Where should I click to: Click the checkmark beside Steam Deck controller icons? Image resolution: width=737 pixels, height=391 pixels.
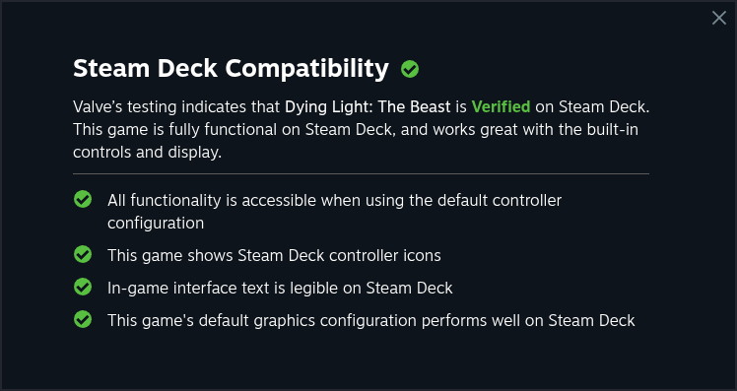(83, 254)
